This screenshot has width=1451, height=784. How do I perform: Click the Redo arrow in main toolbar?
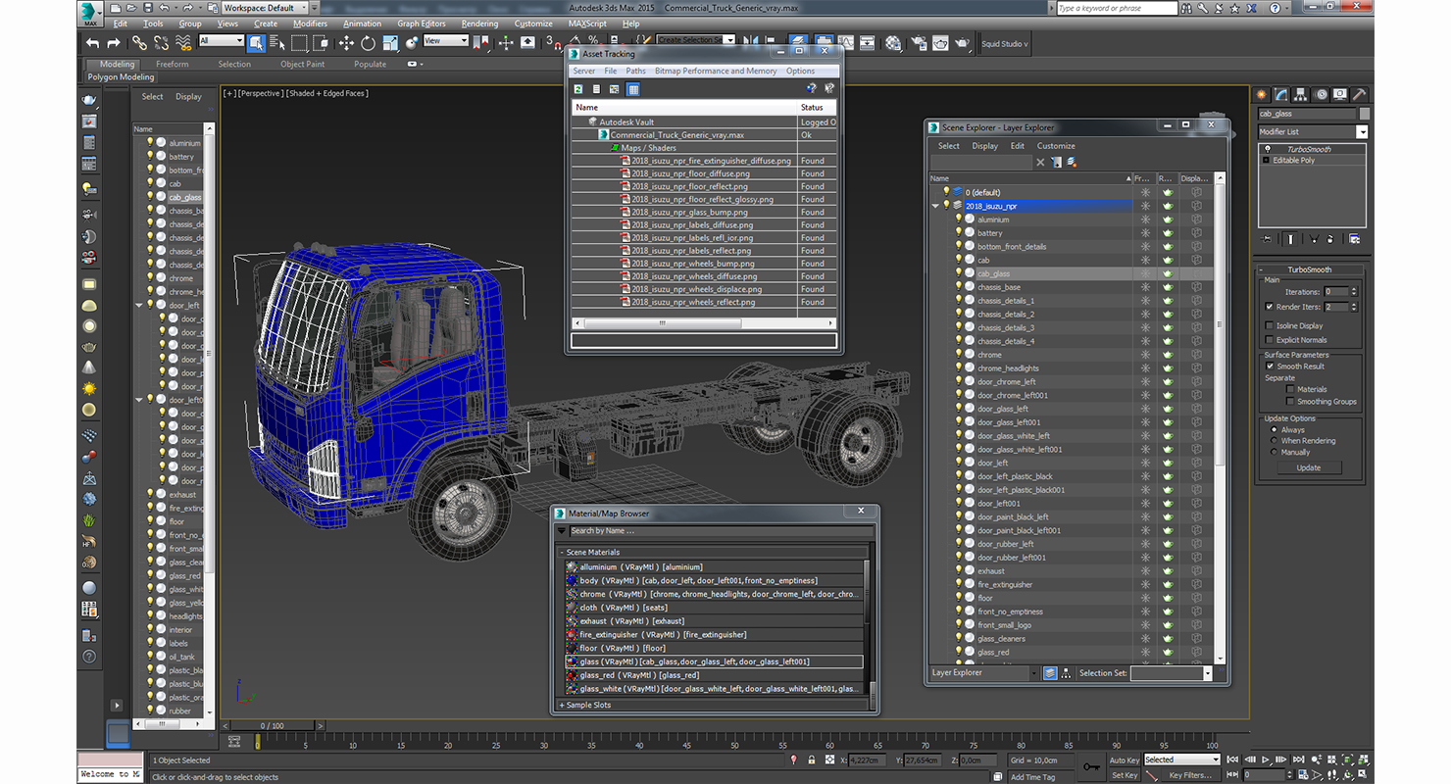pos(114,43)
